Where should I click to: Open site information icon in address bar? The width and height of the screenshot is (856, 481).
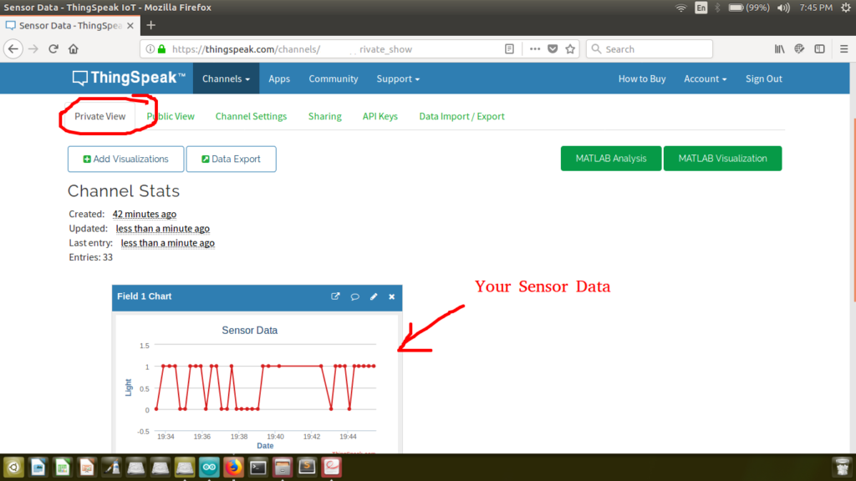[x=150, y=49]
